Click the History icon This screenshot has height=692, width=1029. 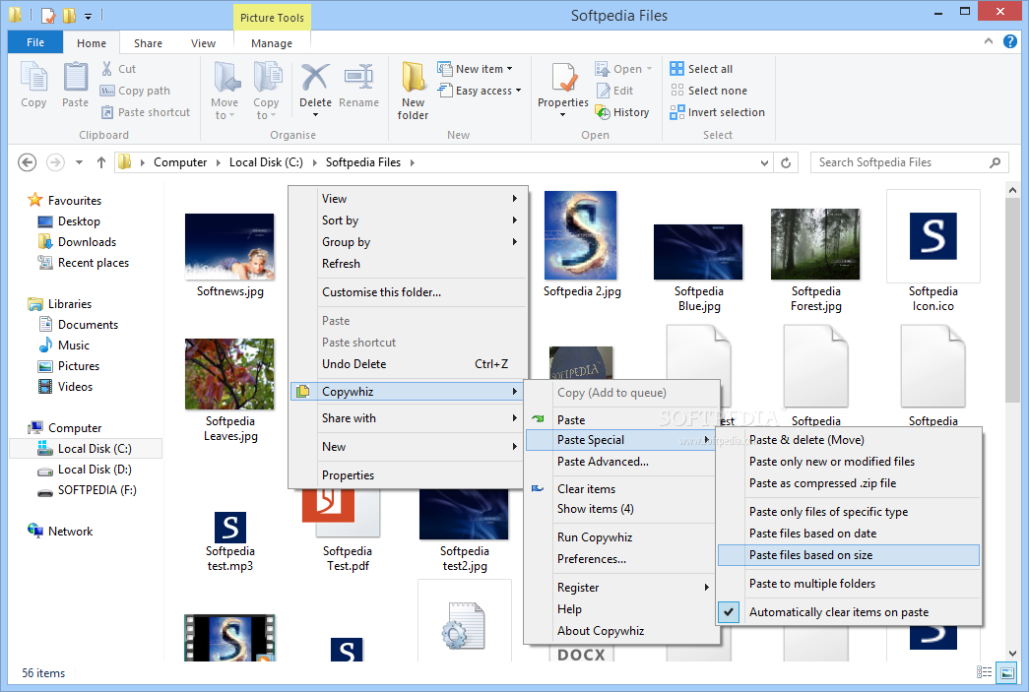(602, 112)
